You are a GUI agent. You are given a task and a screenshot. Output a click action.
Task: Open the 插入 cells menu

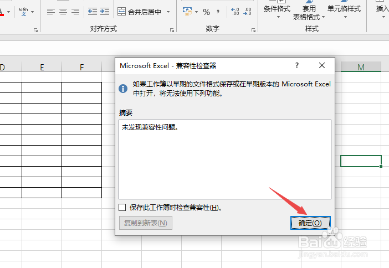coord(382,10)
